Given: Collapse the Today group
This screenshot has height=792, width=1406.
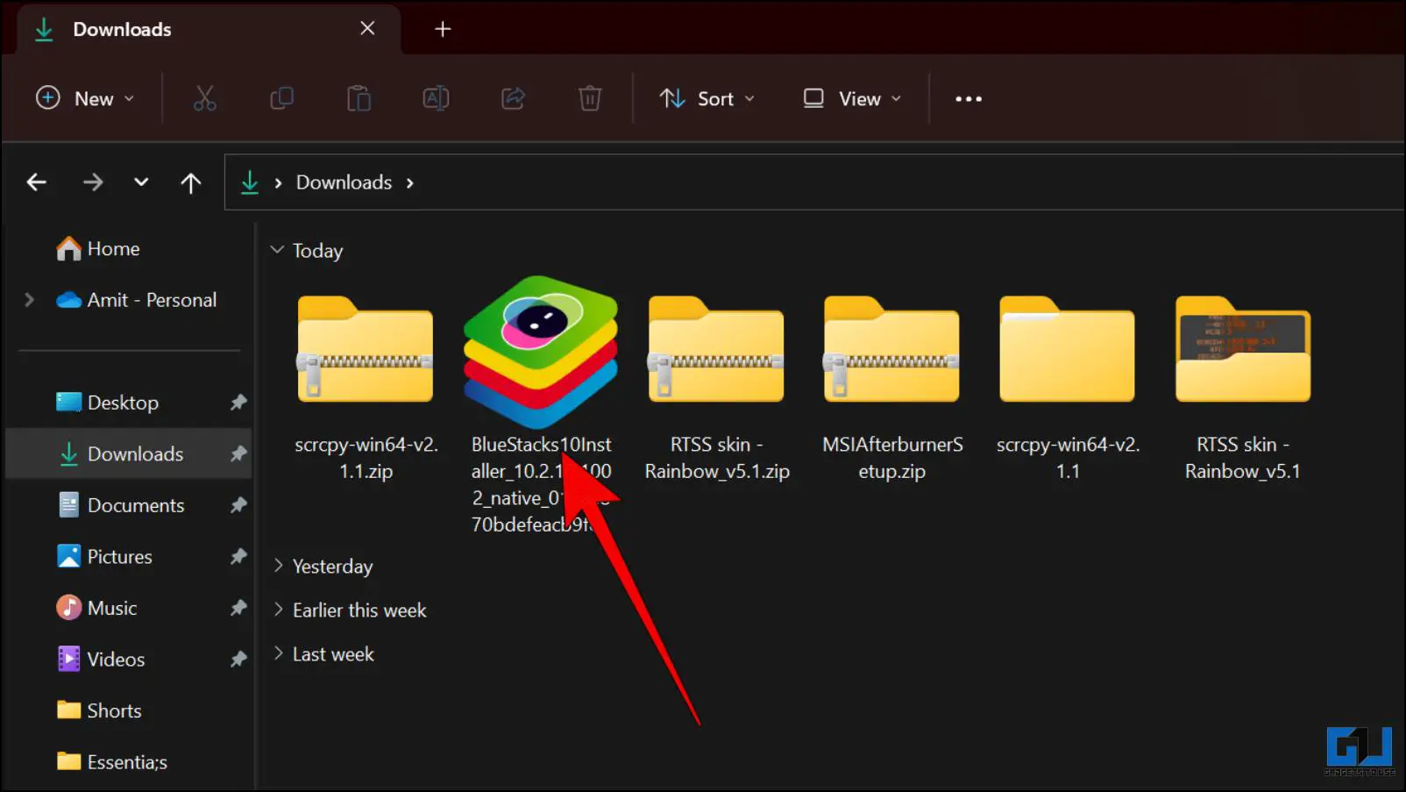Looking at the screenshot, I should click(x=277, y=250).
